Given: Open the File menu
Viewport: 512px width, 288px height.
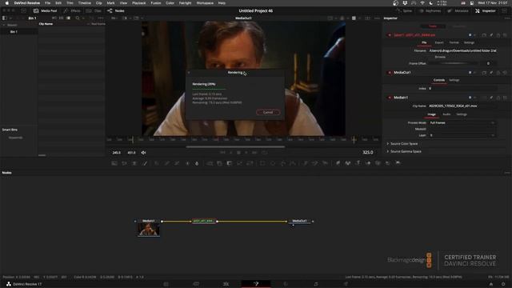Looking at the screenshot, I should pyautogui.click(x=48, y=3).
